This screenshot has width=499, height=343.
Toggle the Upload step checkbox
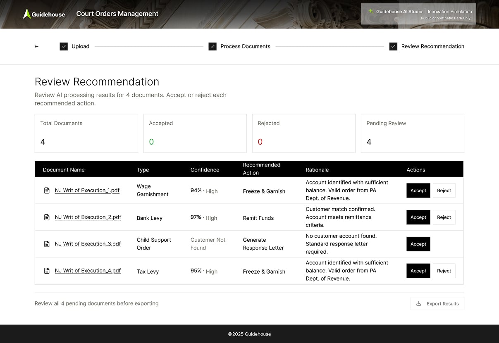coord(64,46)
